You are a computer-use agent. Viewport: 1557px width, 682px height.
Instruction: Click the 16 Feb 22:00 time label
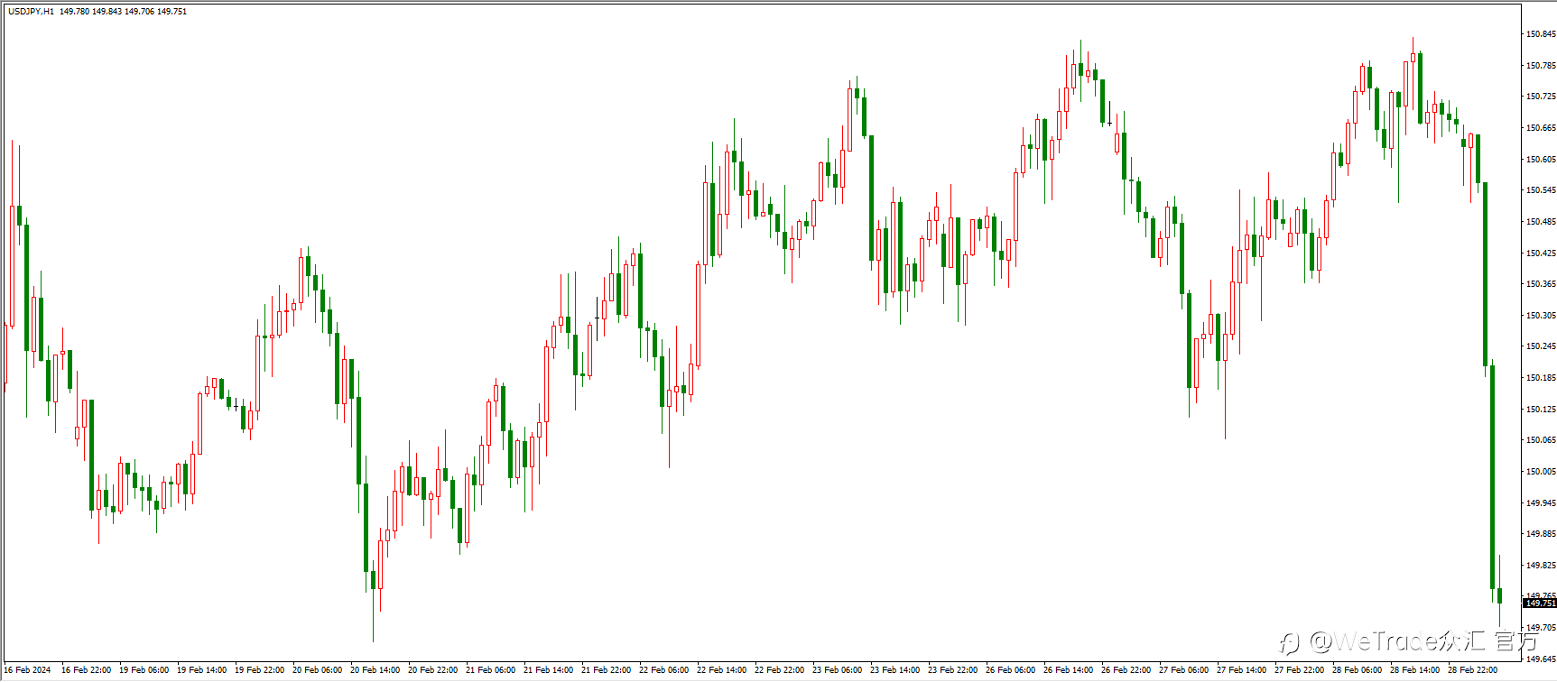(87, 670)
